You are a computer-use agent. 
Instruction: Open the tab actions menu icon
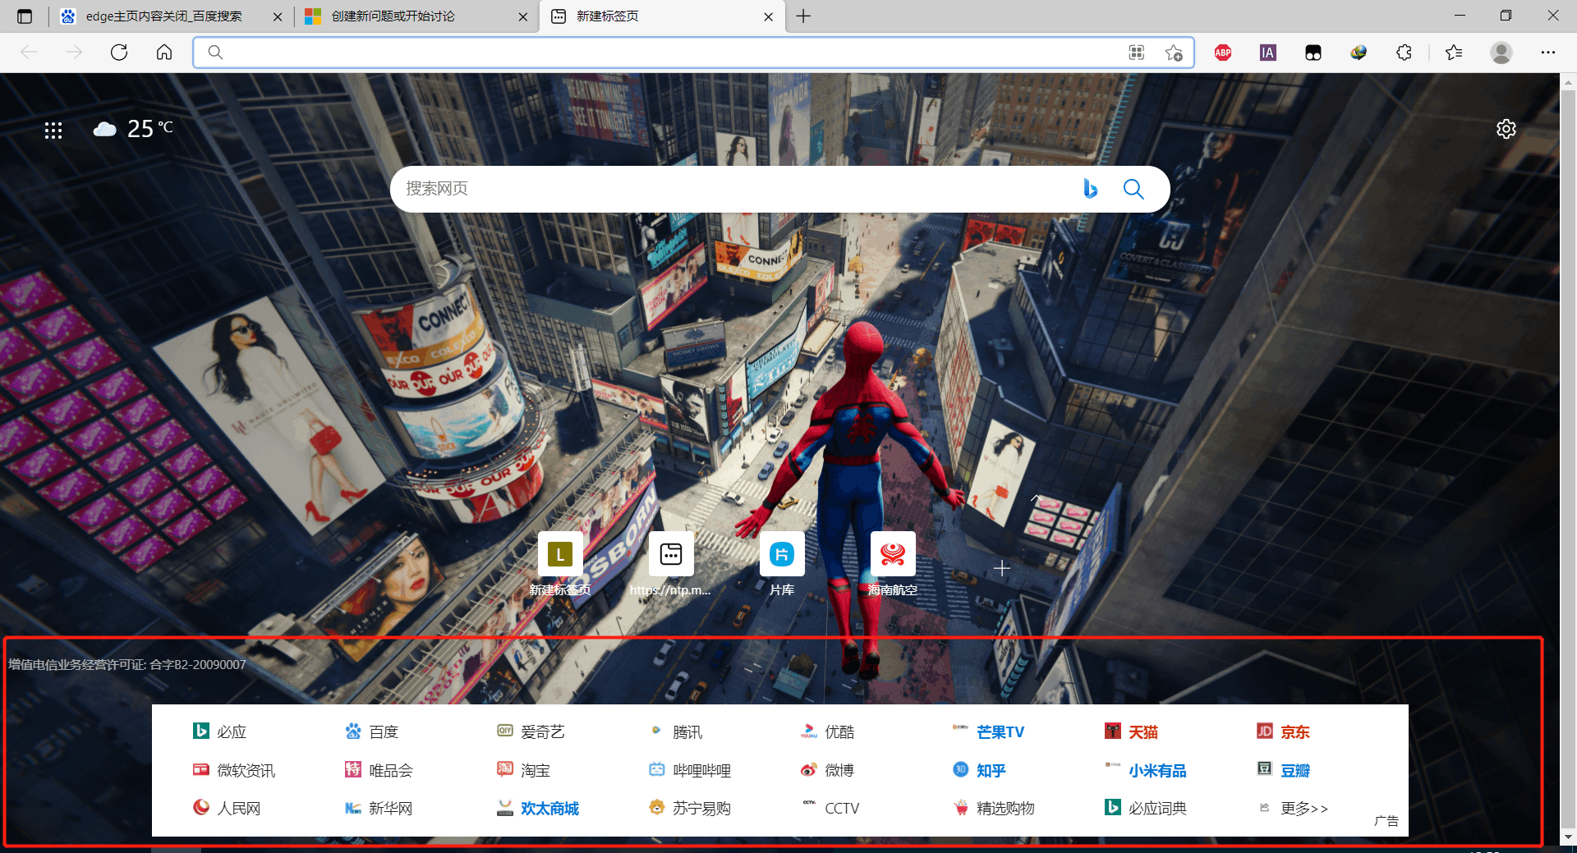click(x=25, y=16)
